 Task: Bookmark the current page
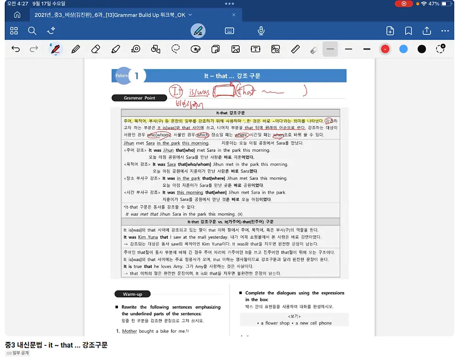pyautogui.click(x=408, y=31)
